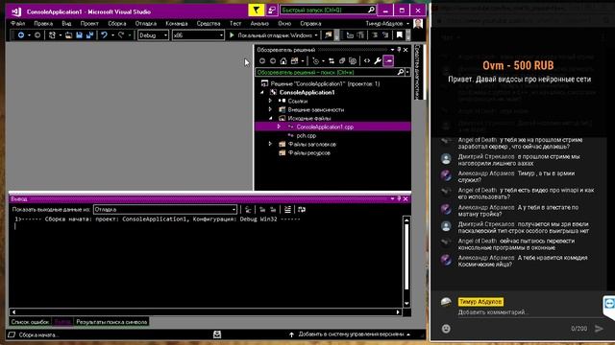Open the feedback icon beside quick launch
This screenshot has width=615, height=345.
click(271, 11)
